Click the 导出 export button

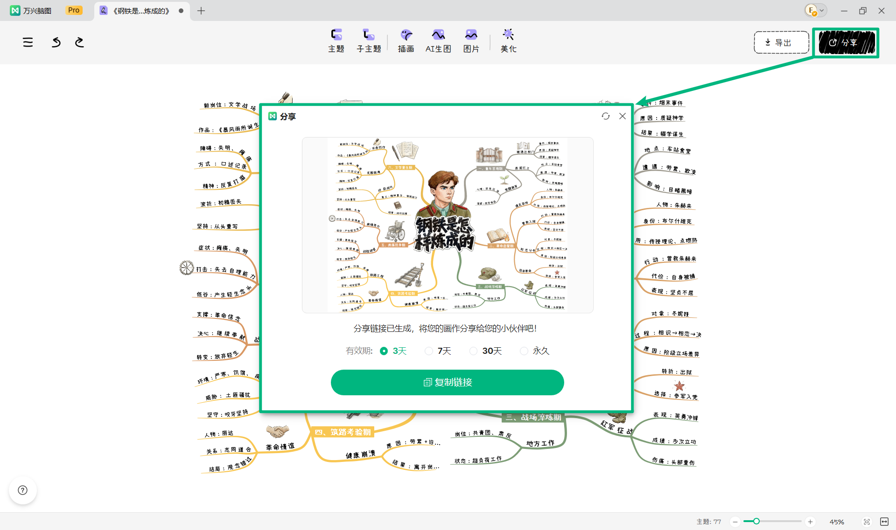pos(781,42)
